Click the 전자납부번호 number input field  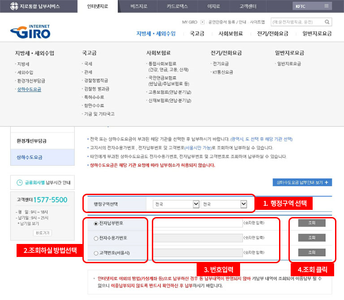click(198, 223)
